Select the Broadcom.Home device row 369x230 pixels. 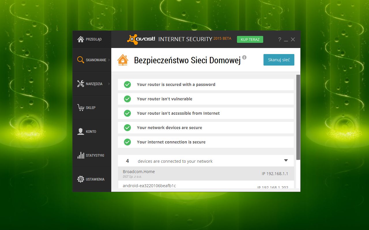pos(206,174)
